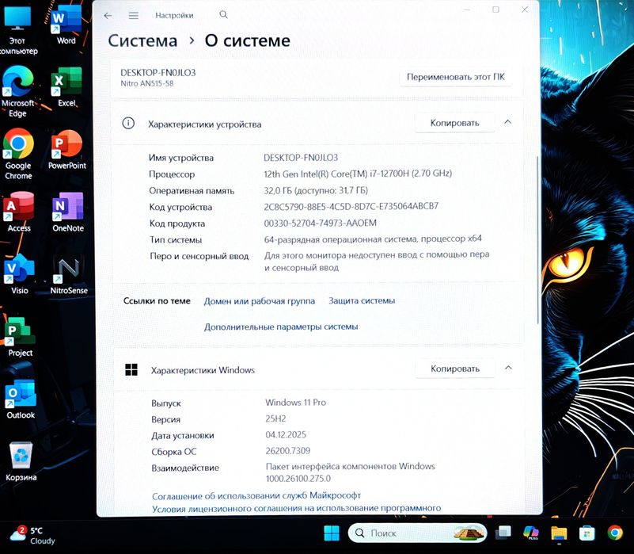The height and width of the screenshot is (554, 634).
Task: Click the Settings window vertical scrollbar
Action: pos(537,239)
